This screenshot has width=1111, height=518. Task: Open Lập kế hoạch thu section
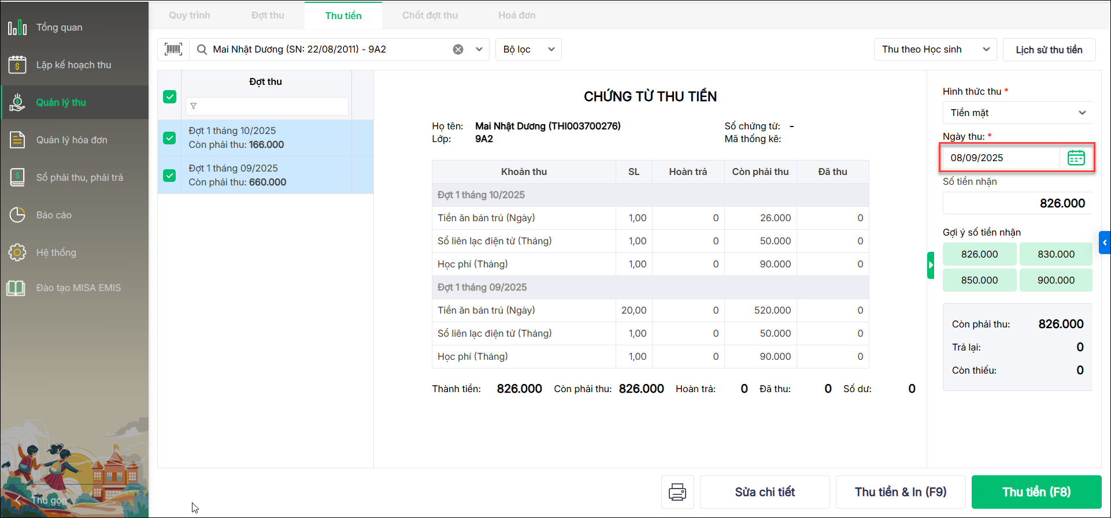[73, 65]
